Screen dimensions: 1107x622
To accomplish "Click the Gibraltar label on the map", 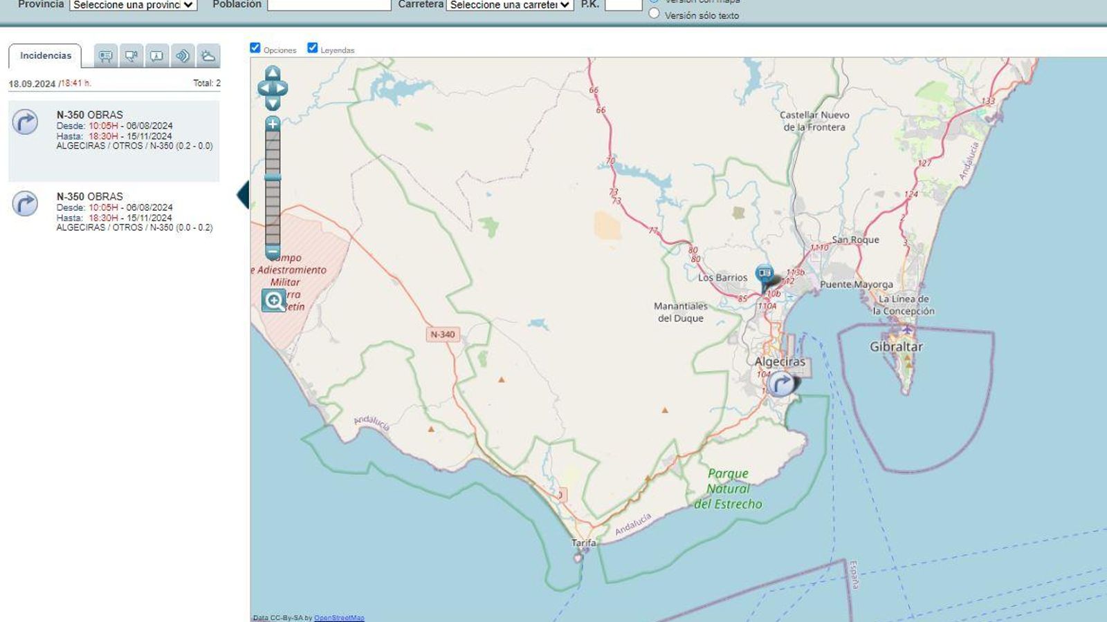I will click(x=896, y=347).
